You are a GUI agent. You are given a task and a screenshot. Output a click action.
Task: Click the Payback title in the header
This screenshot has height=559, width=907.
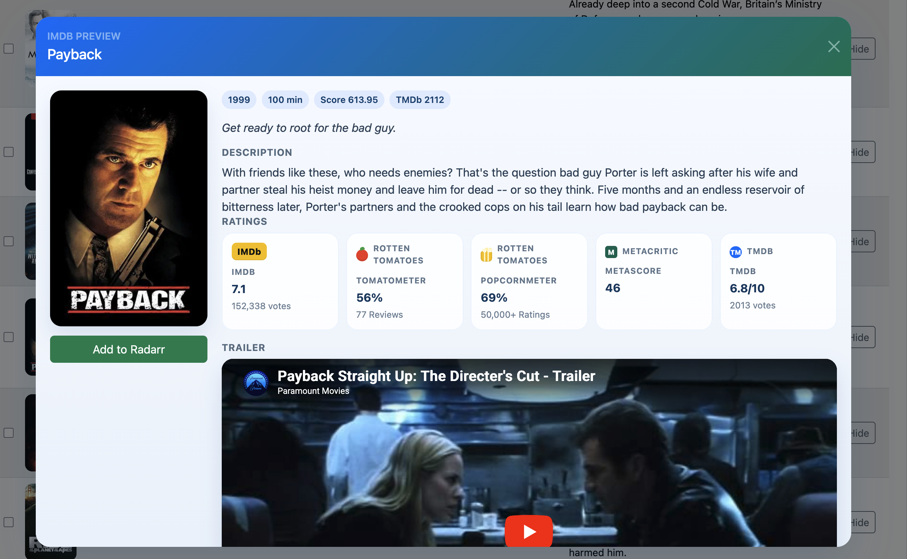point(74,55)
